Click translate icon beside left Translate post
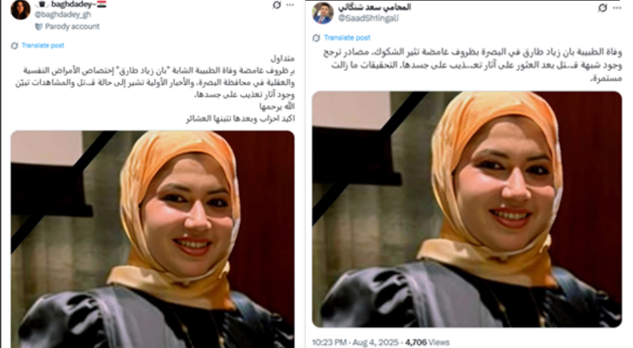633x348 pixels. tap(15, 46)
